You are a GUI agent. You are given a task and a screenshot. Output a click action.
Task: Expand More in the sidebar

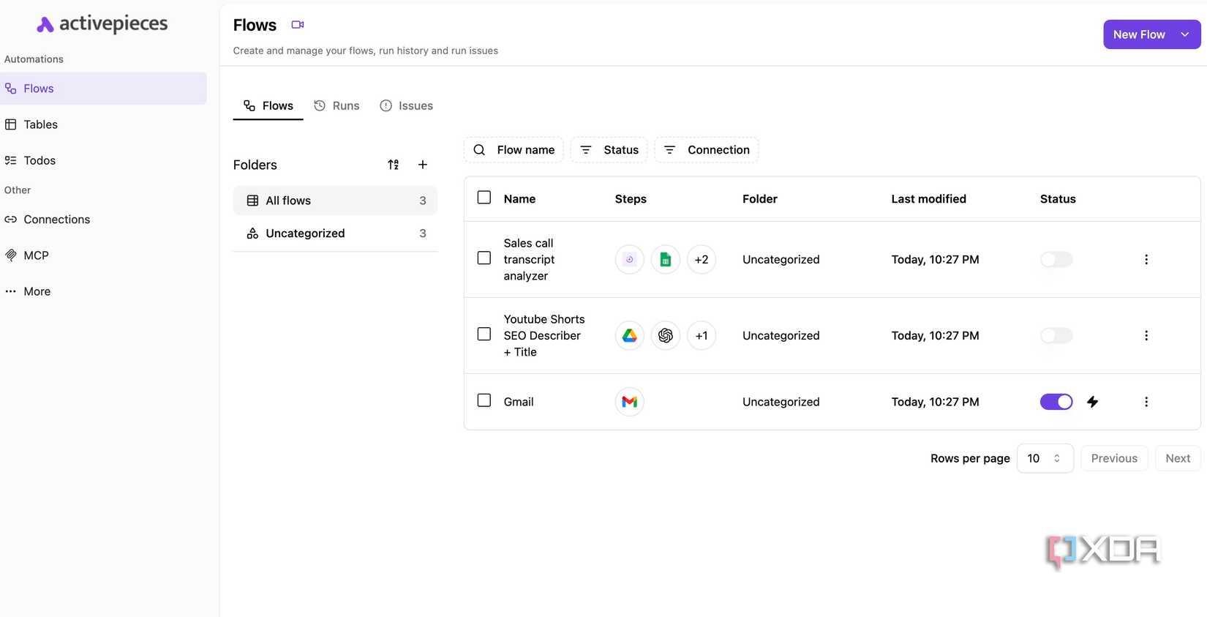pos(103,291)
